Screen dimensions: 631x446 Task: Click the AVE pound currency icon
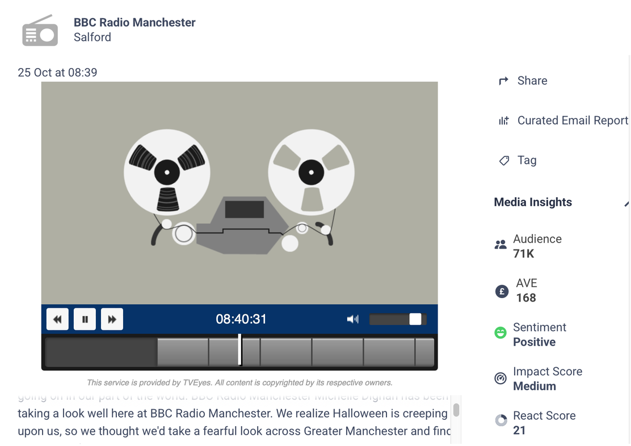(502, 291)
